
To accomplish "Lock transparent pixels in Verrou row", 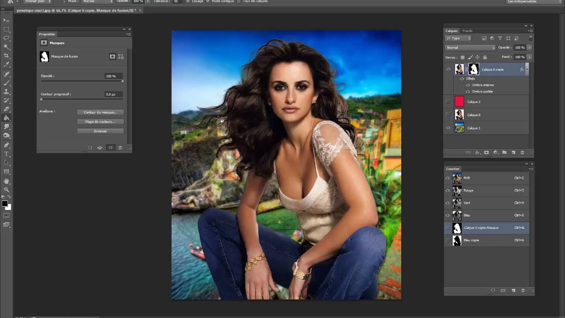I will [x=463, y=57].
